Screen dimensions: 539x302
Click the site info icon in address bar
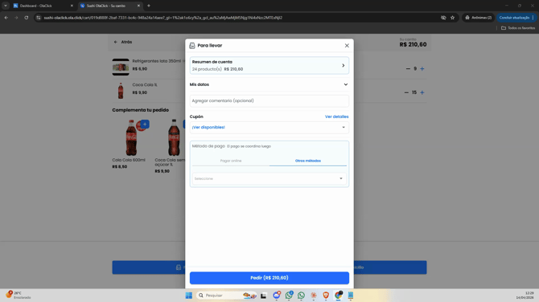click(x=39, y=18)
